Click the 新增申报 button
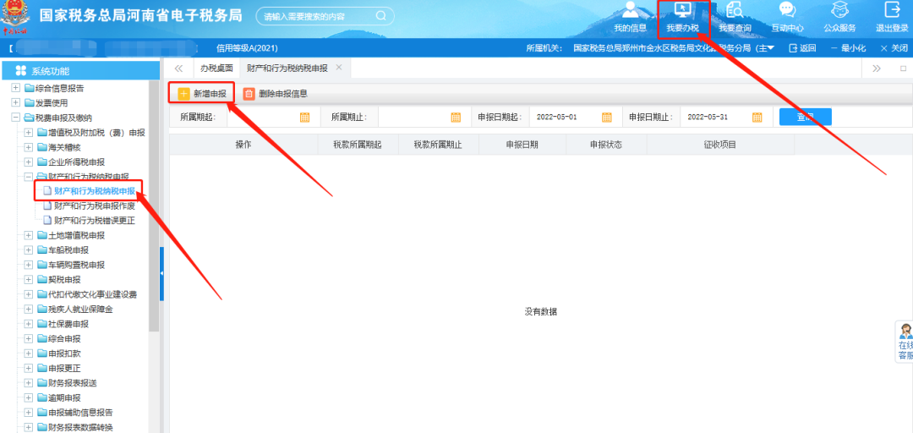913x433 pixels. [201, 94]
